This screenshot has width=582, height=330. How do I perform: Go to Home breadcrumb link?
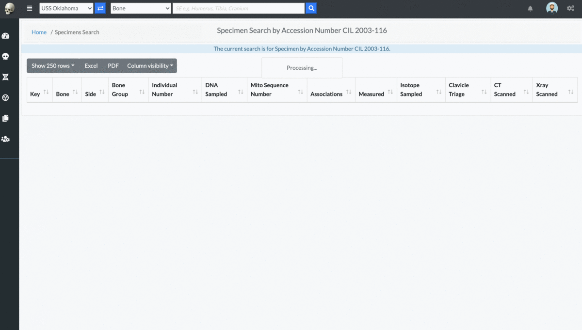coord(39,32)
